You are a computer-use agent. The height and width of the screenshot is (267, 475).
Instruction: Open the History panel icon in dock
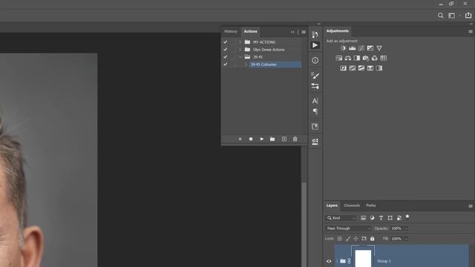[x=315, y=35]
